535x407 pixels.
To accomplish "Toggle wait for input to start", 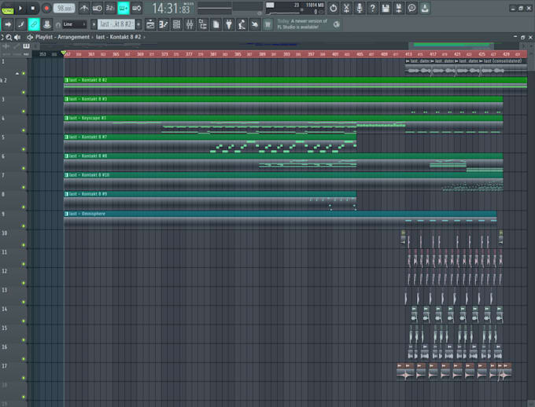I will click(97, 8).
